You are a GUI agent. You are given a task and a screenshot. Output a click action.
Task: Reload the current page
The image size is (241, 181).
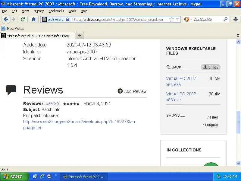click(x=23, y=19)
